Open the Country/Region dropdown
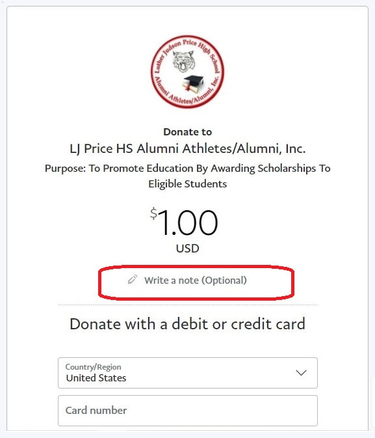The image size is (375, 438). [x=187, y=373]
